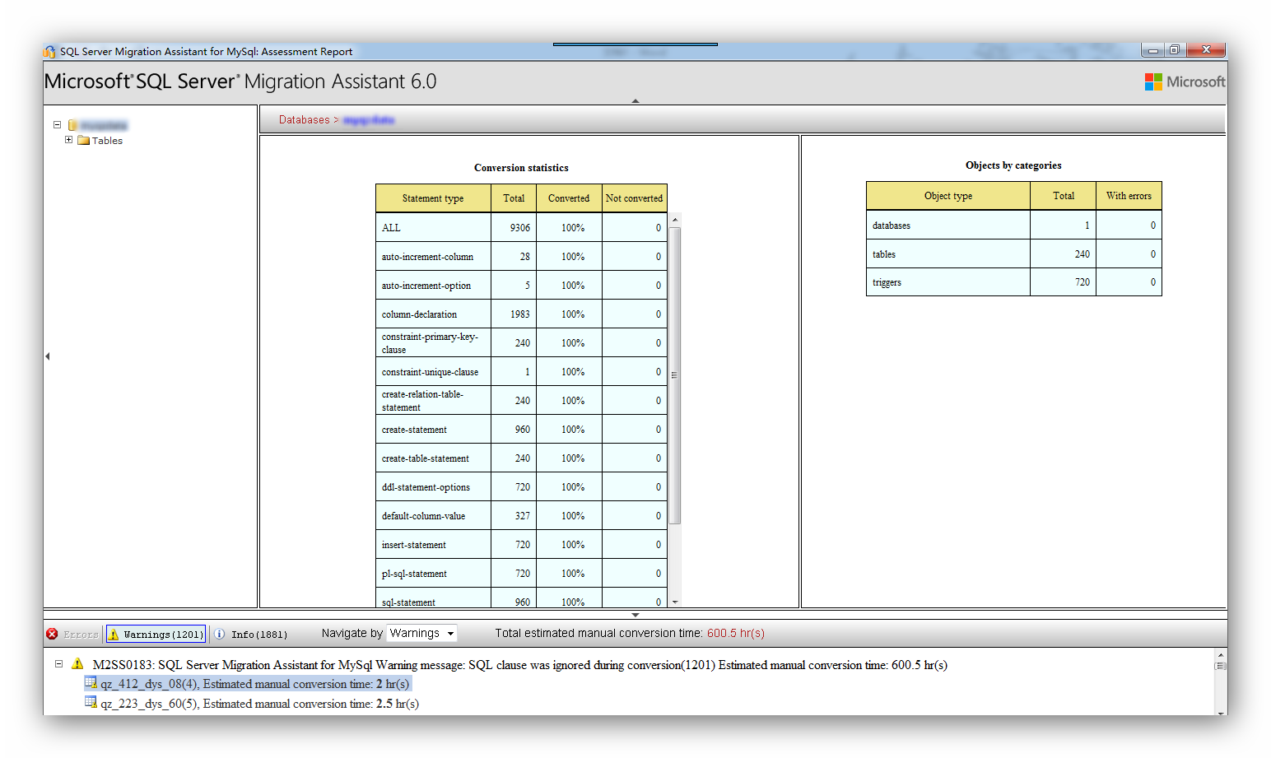The width and height of the screenshot is (1271, 758).
Task: Click the default-column-value row
Action: tap(521, 516)
